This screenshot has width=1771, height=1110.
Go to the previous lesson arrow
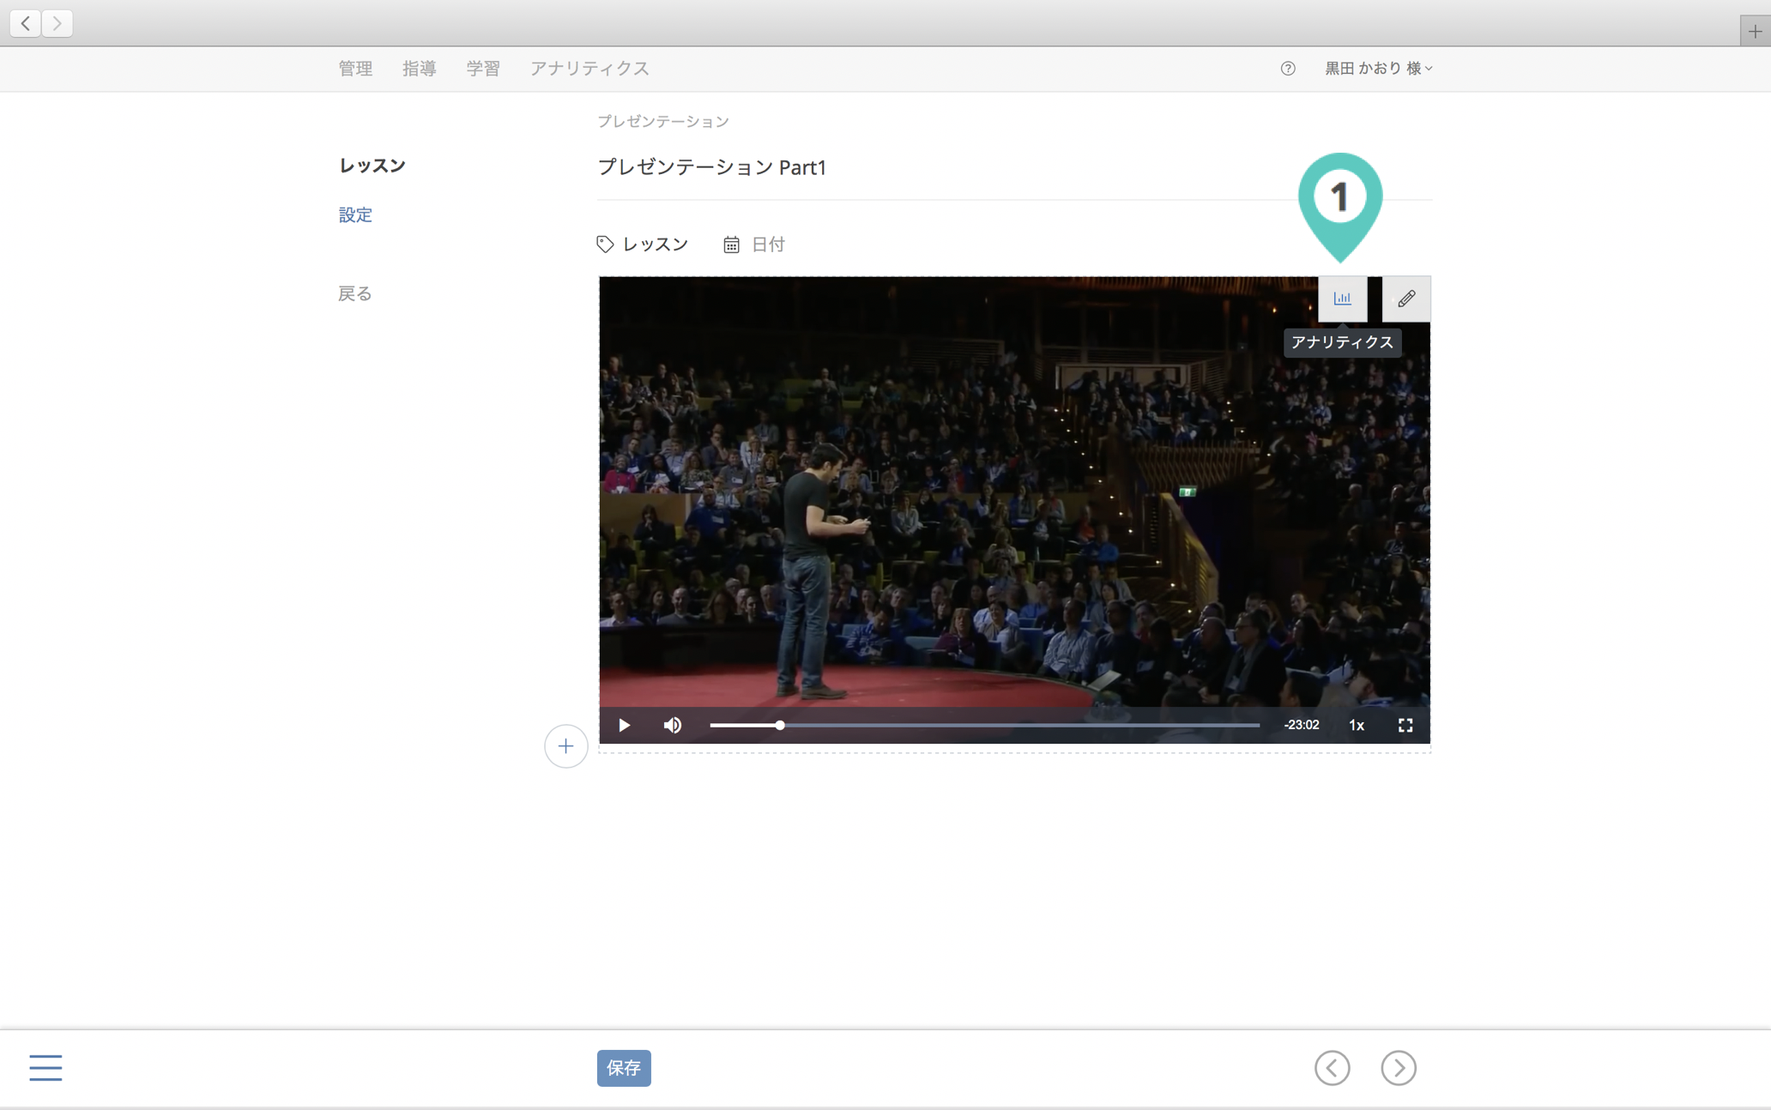coord(1332,1067)
